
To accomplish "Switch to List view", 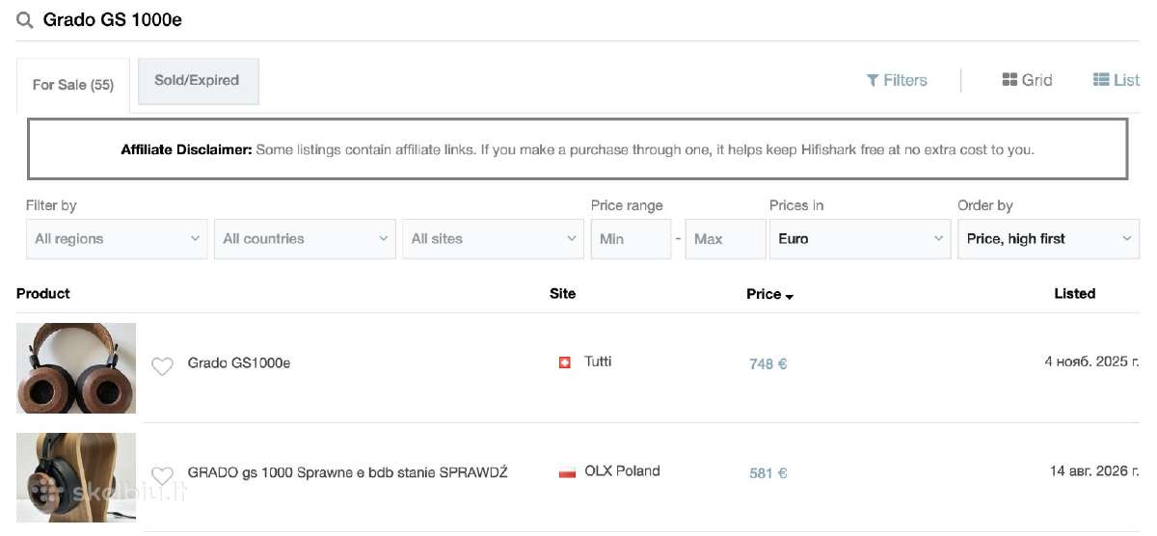I will pyautogui.click(x=1116, y=80).
